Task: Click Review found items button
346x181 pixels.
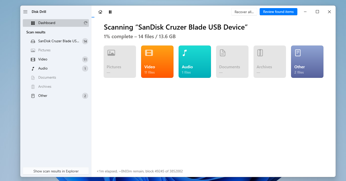Action: point(278,12)
